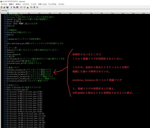This screenshot has height=128, width=150.
Task: Click the 'wizrhythm_kaimetu=0' line
Action: coord(29,74)
